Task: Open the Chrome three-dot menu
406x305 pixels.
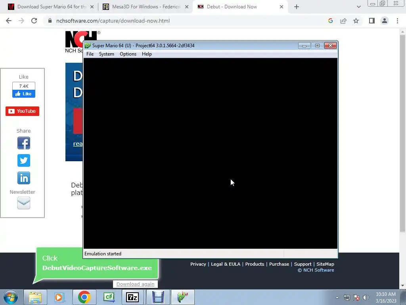Action: pos(397,21)
